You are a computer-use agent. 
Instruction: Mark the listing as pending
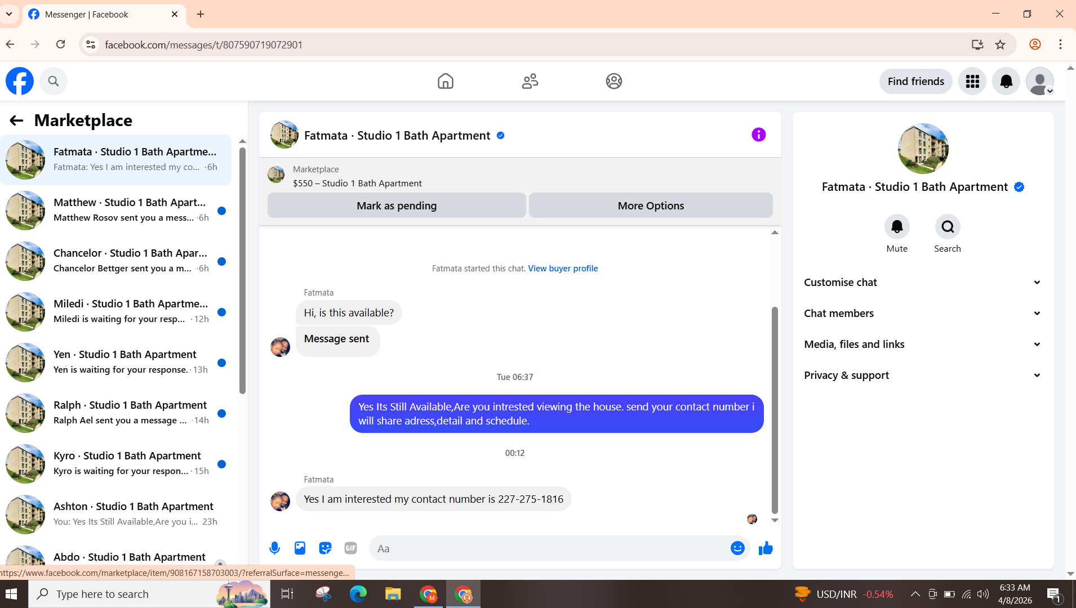pos(397,205)
